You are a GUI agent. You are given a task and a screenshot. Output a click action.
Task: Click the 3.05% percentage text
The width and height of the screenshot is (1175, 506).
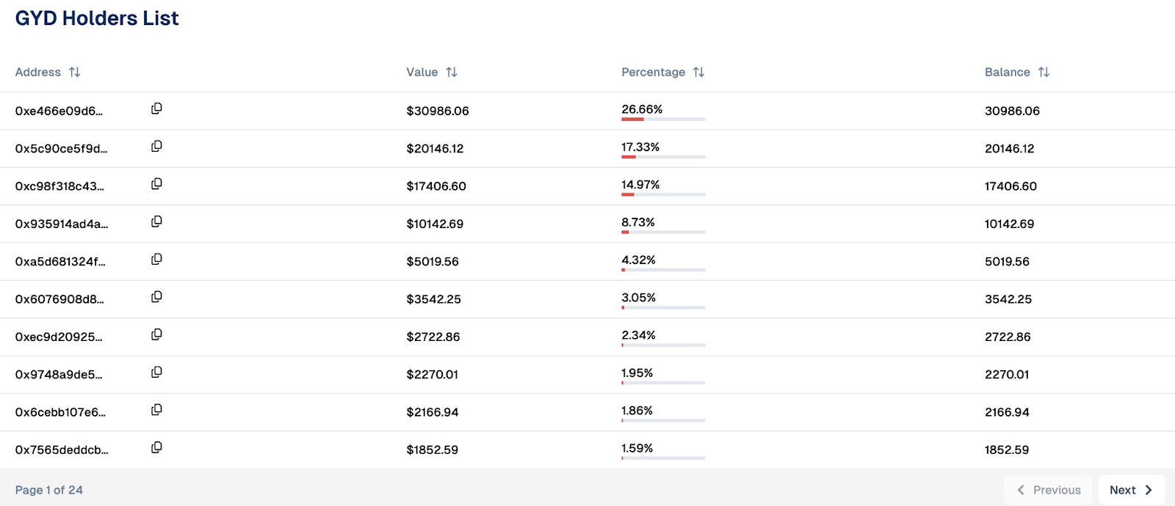pyautogui.click(x=638, y=297)
